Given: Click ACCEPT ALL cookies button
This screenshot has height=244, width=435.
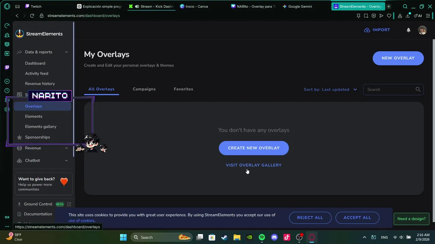Looking at the screenshot, I should pos(357,218).
